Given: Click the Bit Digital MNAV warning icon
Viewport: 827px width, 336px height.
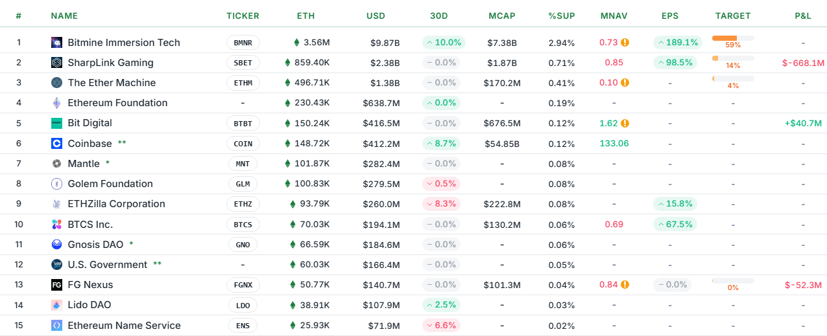Looking at the screenshot, I should (625, 123).
